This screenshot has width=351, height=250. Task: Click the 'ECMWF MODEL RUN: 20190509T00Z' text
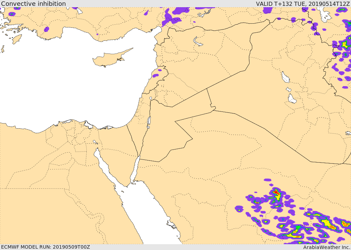coord(45,247)
